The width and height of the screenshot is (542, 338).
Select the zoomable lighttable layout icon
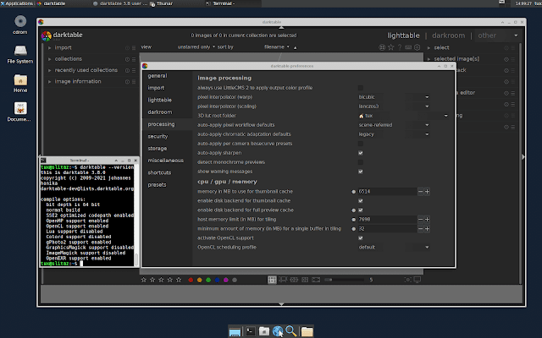click(x=283, y=280)
